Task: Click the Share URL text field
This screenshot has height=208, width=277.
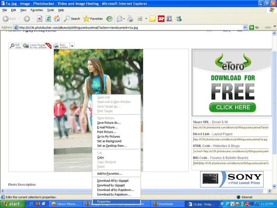Action: coord(231,127)
